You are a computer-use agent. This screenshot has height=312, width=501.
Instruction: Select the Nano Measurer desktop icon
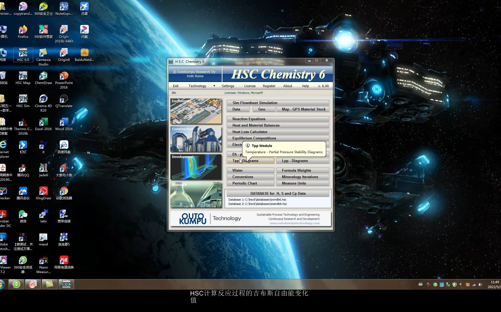tap(43, 265)
